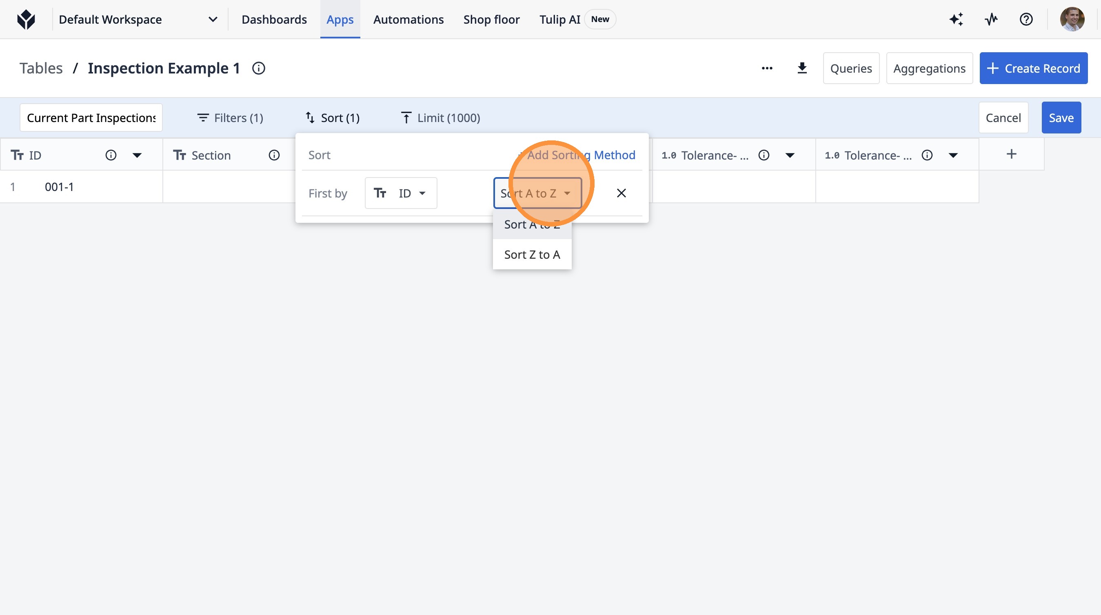This screenshot has width=1101, height=615.
Task: Click the download table icon
Action: pyautogui.click(x=802, y=68)
